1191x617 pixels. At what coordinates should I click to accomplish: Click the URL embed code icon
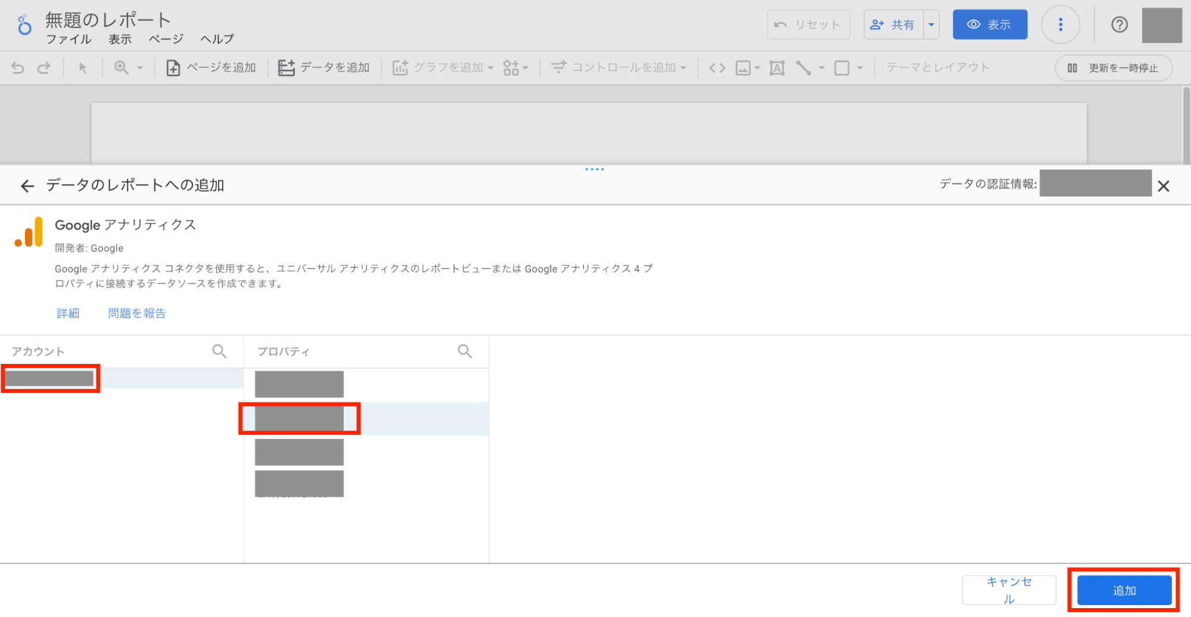(x=717, y=68)
